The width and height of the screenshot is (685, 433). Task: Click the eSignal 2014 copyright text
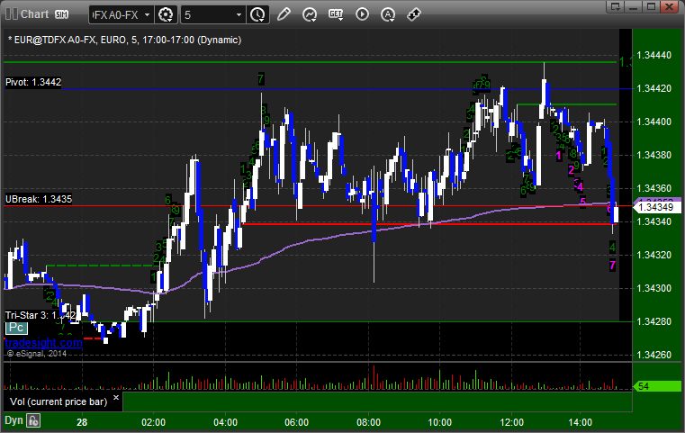37,354
